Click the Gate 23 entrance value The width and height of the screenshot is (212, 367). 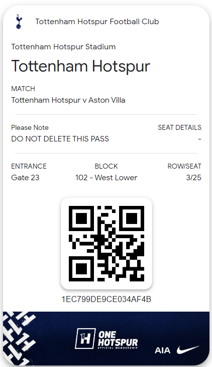coord(25,178)
